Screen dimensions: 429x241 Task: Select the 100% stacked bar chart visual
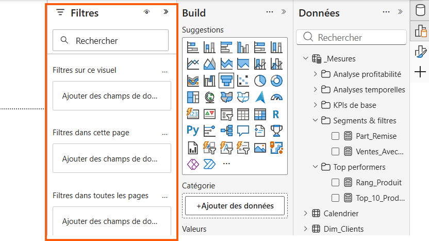tap(260, 47)
